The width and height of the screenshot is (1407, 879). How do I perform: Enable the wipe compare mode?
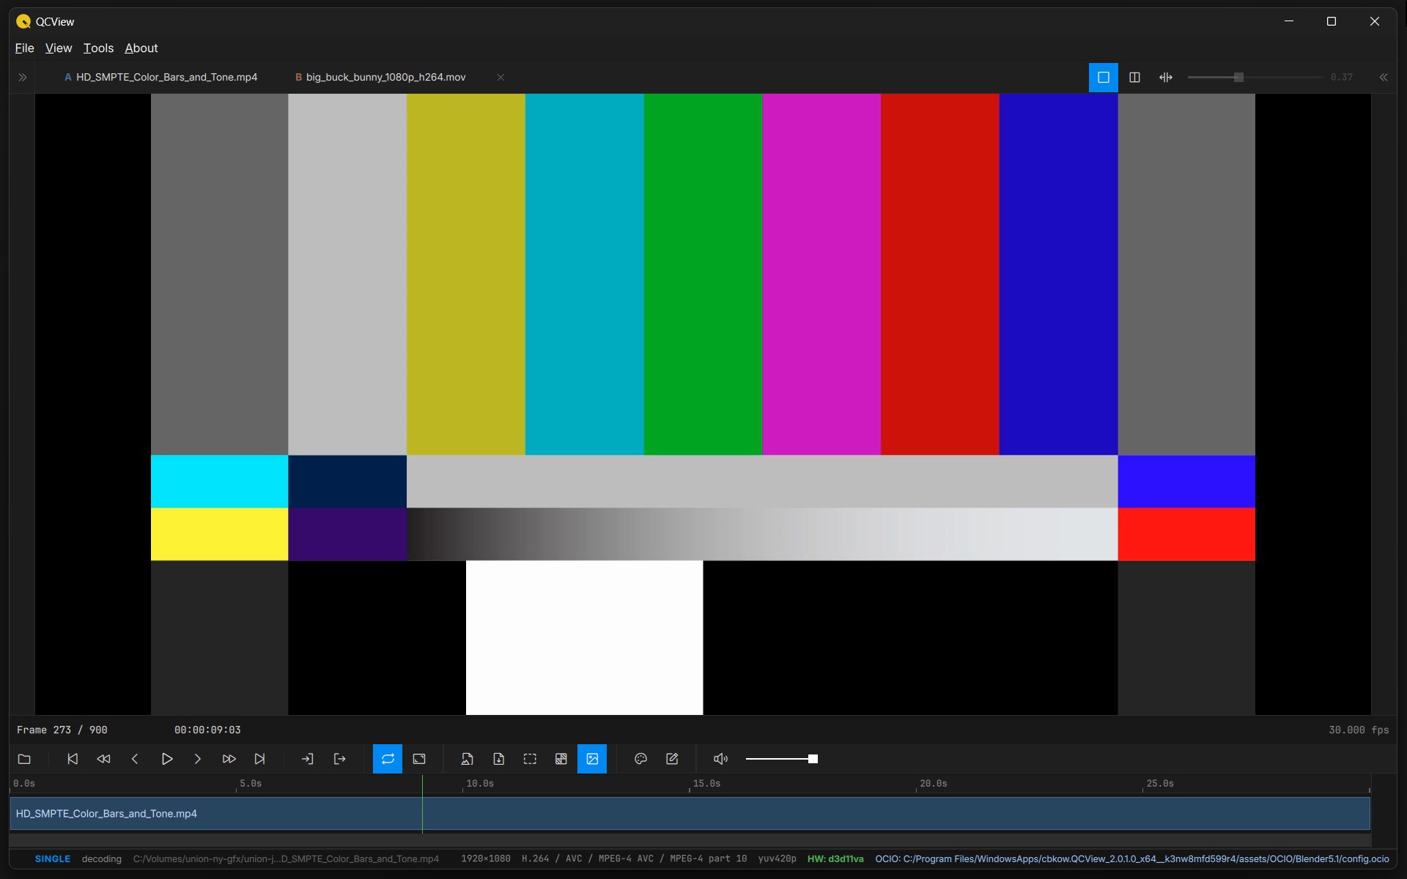(x=1166, y=77)
